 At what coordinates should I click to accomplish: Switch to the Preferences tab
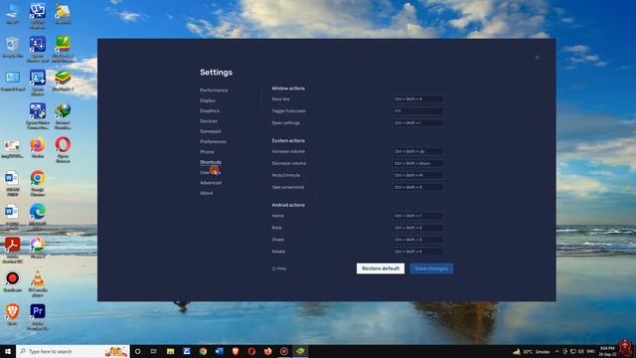(x=213, y=141)
